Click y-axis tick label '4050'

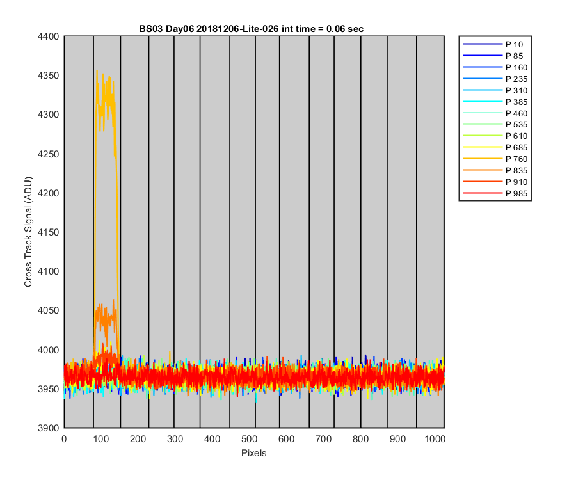(48, 310)
